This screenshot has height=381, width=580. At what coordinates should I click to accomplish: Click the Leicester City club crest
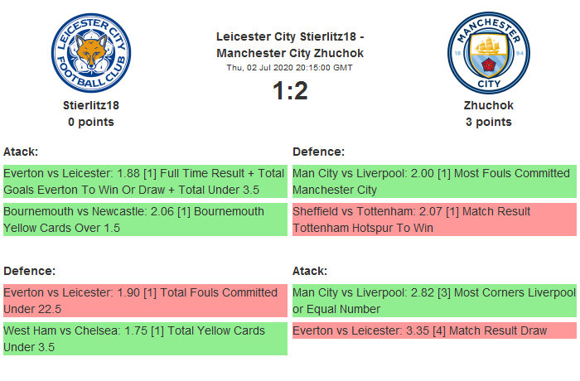[x=91, y=52]
